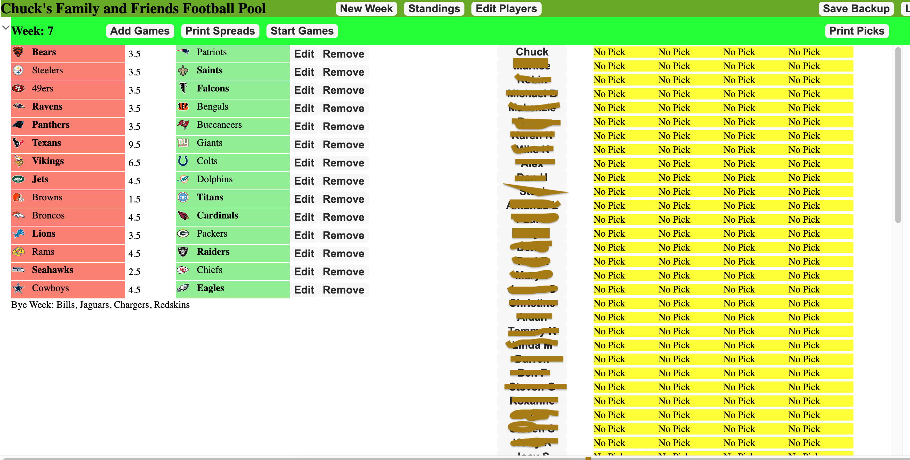
Task: Click Chuck's first No Pick cell
Action: tap(609, 52)
